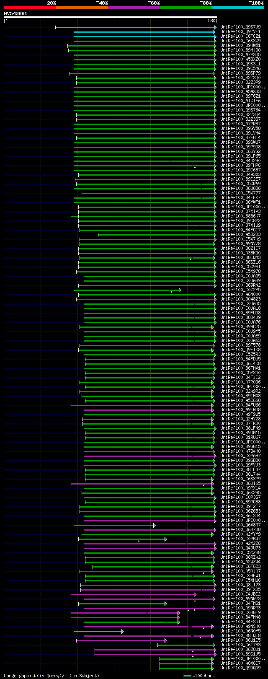Open the UniRef100_A5AXJ3 entry
268x679 pixels.
[240, 91]
